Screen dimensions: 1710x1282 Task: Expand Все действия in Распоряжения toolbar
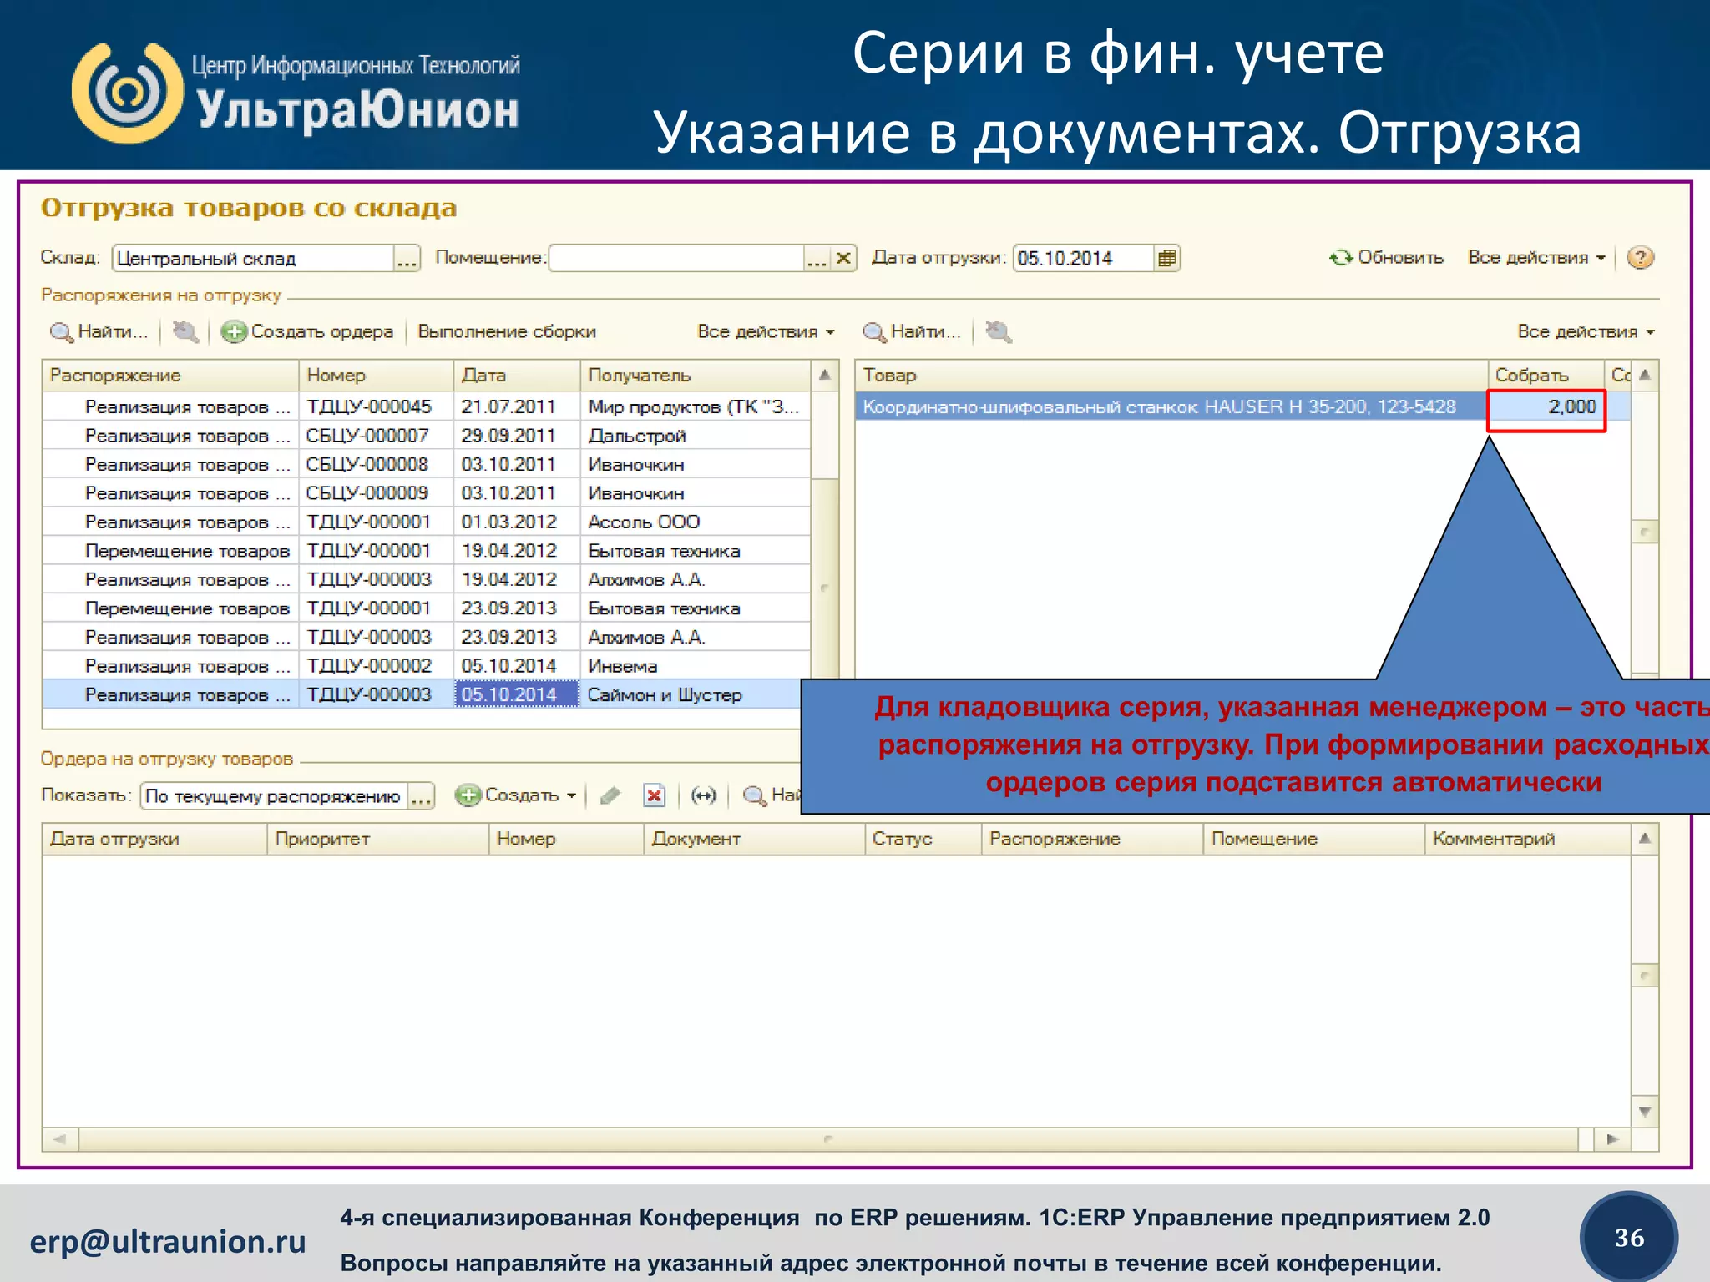[x=766, y=332]
